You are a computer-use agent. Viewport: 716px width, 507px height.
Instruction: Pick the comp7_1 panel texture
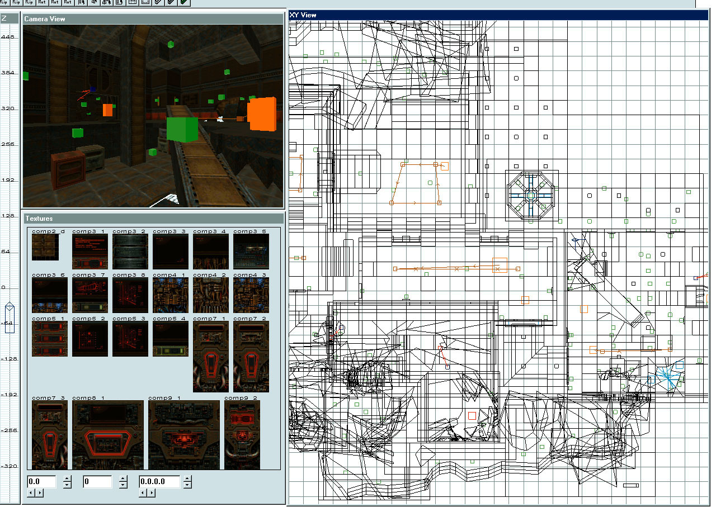(x=211, y=357)
